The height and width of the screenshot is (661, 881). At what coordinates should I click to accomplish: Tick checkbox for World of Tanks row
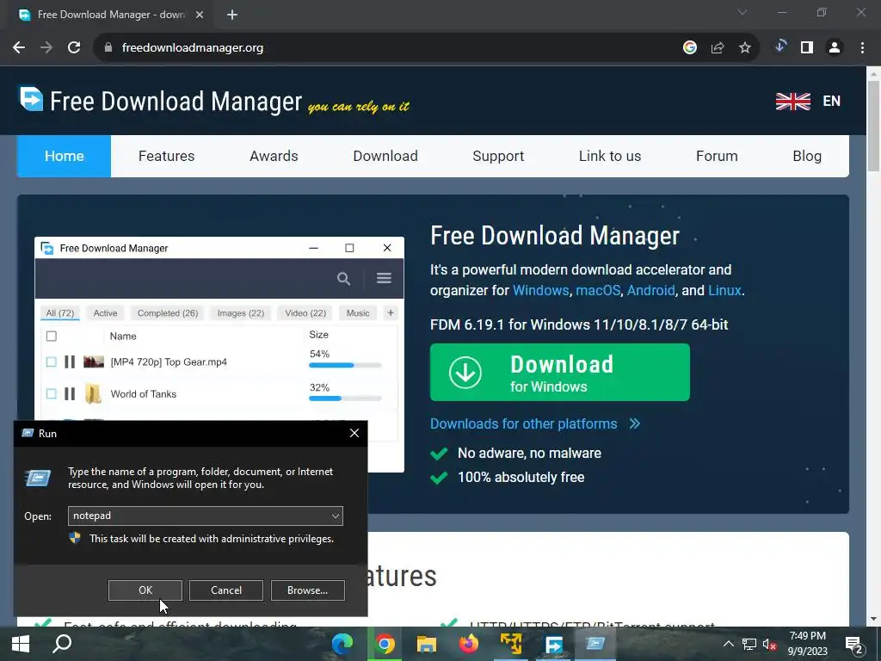pyautogui.click(x=51, y=394)
